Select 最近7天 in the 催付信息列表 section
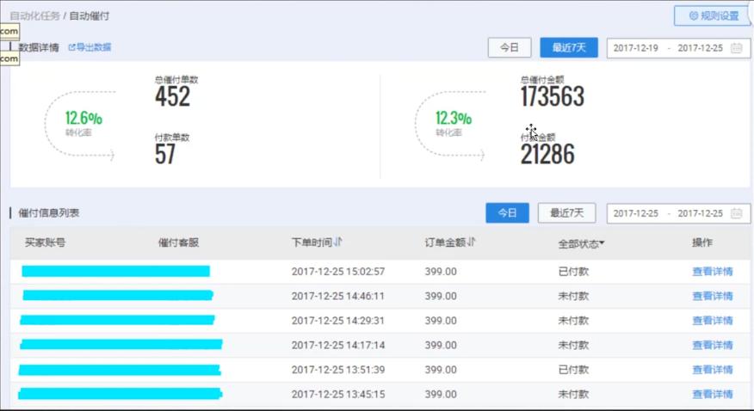754x411 pixels. pyautogui.click(x=566, y=213)
